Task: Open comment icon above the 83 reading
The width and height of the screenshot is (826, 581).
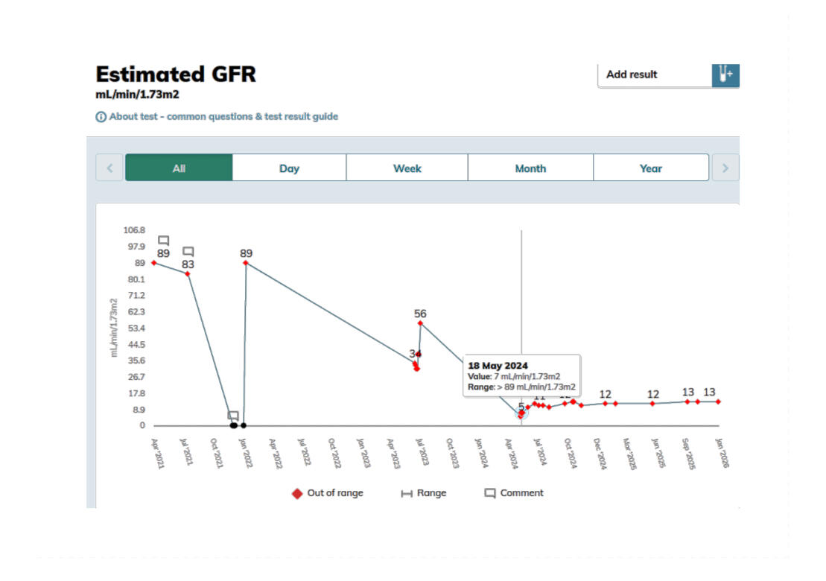Action: pos(188,251)
